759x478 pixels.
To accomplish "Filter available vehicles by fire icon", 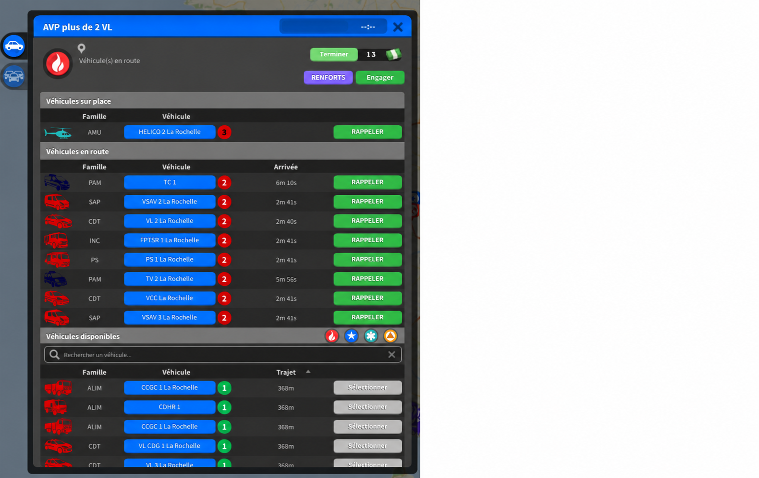I will tap(332, 336).
